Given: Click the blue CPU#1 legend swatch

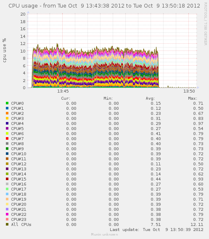Looking at the screenshot, I should coord(7,108).
